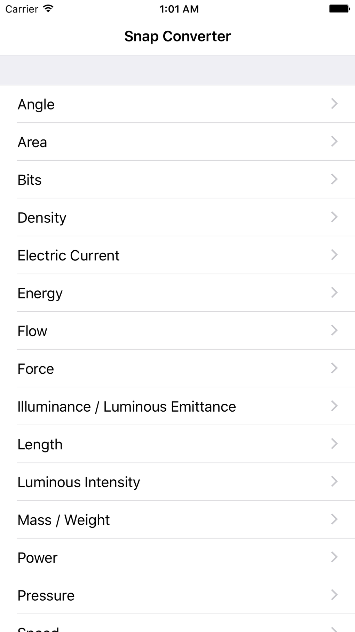
Task: Tap the Snap Converter title
Action: [x=177, y=36]
